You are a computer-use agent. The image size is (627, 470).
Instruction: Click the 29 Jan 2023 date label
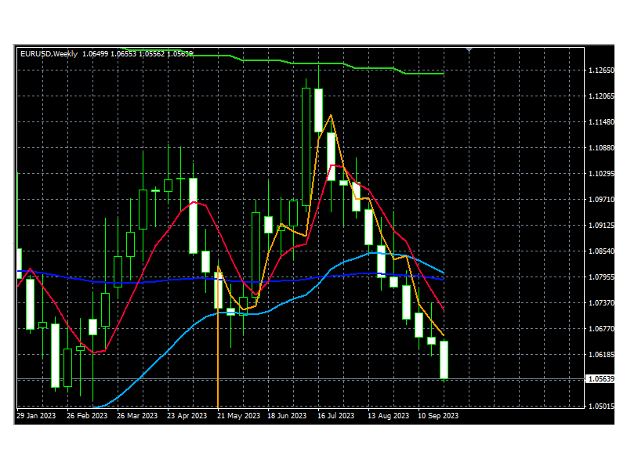pyautogui.click(x=36, y=416)
